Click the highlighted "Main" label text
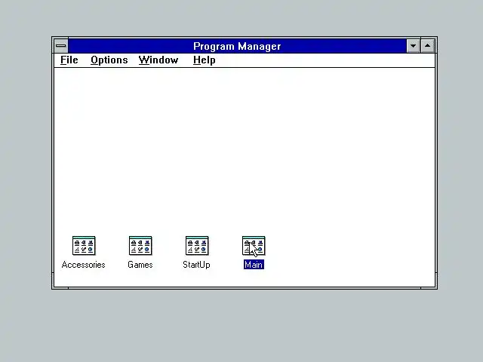The height and width of the screenshot is (362, 483). (254, 265)
